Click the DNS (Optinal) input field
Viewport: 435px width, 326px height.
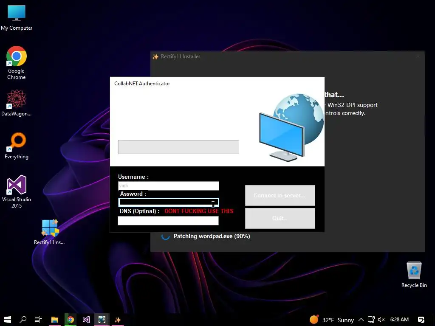click(168, 221)
